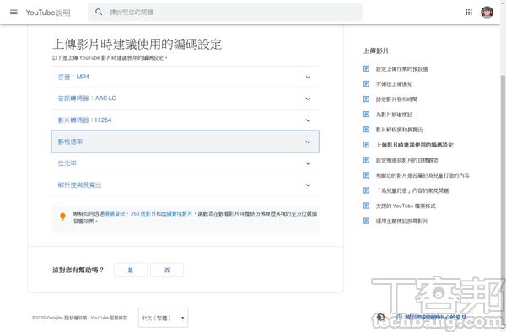Open the YouTube 服務條款 footer link
This screenshot has height=332, width=506.
(109, 318)
